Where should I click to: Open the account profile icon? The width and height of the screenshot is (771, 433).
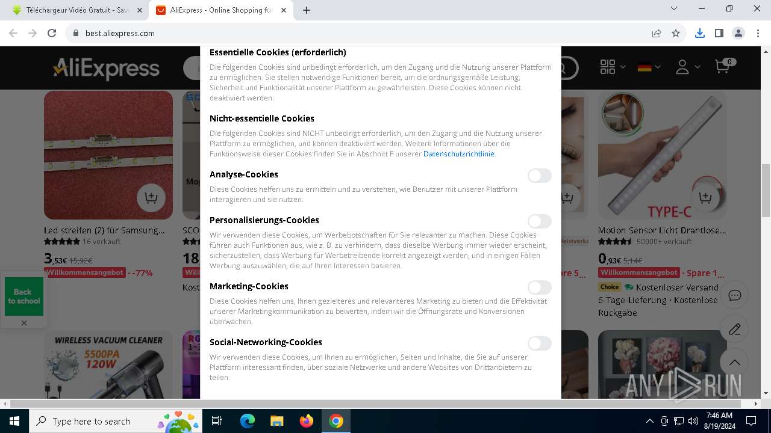[682, 67]
